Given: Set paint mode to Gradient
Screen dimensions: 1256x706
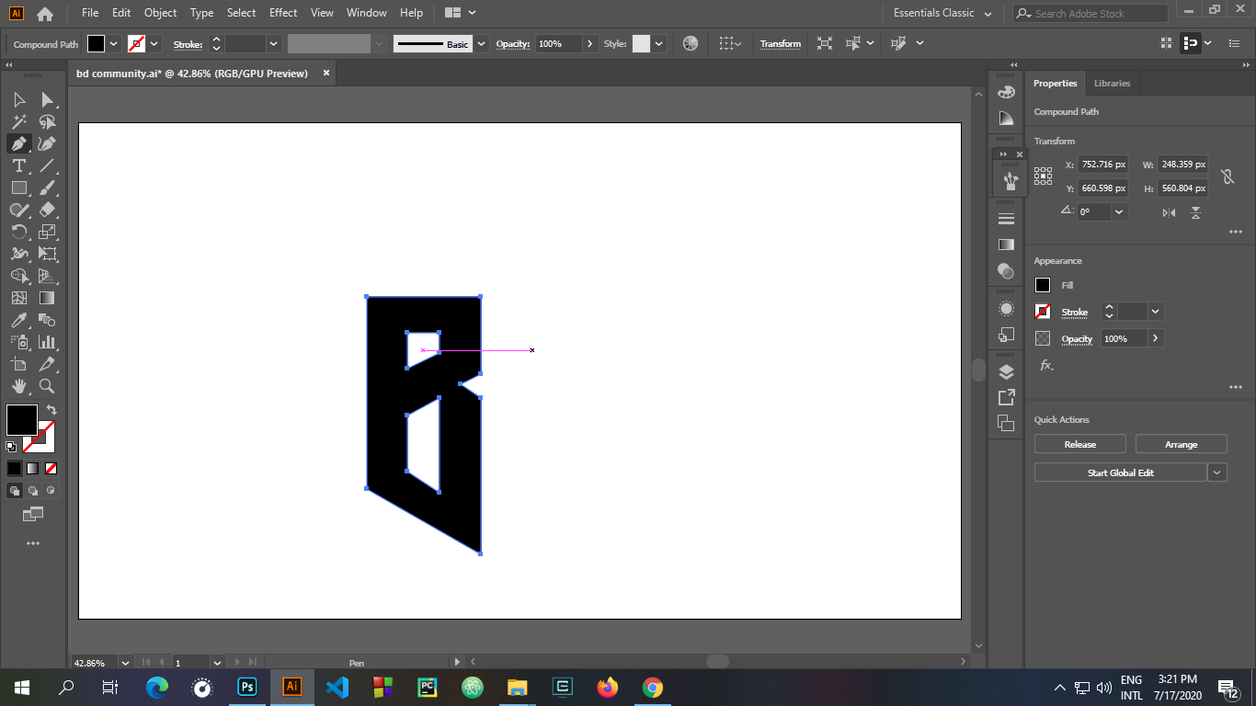Looking at the screenshot, I should [33, 468].
